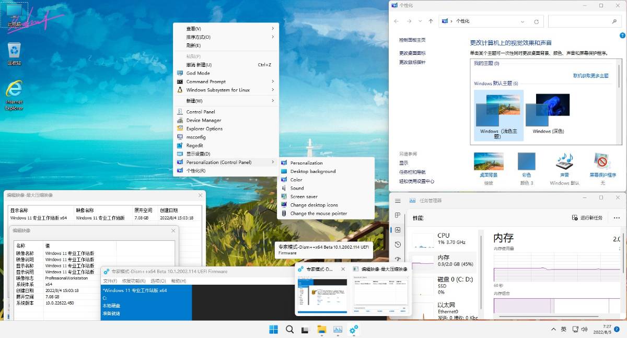Screen dimensions: 627x338
Task: Click 英 input method indicator
Action: click(x=564, y=330)
